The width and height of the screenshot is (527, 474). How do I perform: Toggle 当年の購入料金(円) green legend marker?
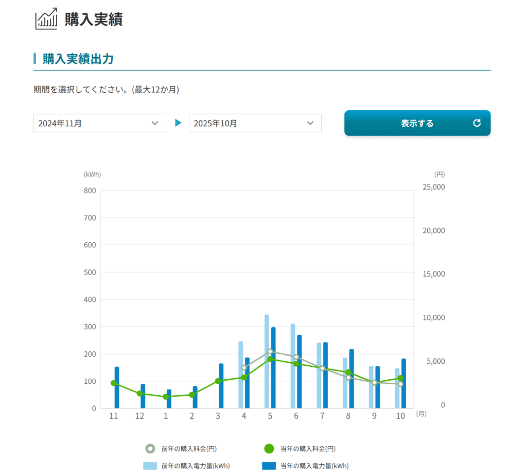tap(269, 449)
